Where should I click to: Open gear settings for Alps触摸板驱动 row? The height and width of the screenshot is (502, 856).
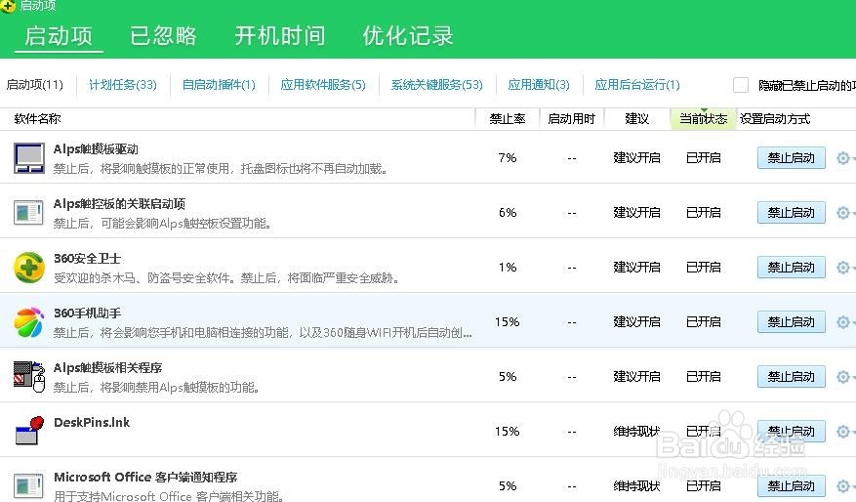click(x=844, y=157)
